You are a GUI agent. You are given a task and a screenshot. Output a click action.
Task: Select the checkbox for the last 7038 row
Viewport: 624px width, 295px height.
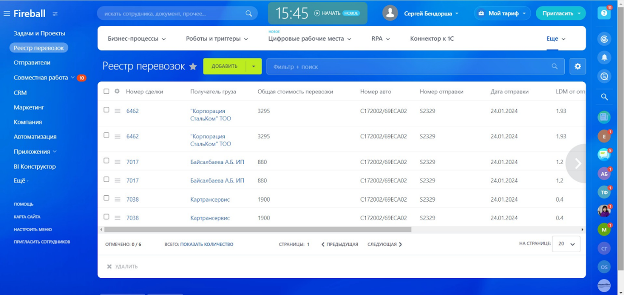tap(106, 217)
